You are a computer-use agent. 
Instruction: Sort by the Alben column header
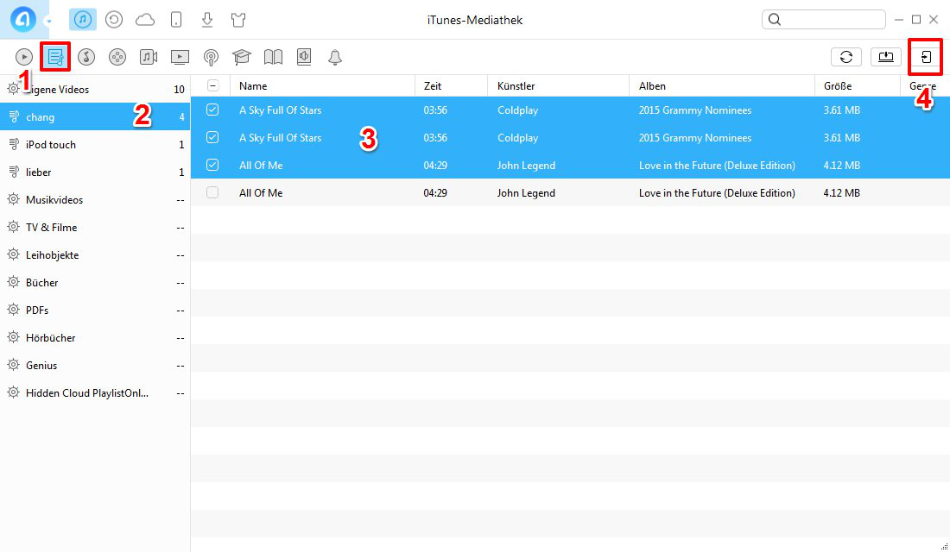[x=722, y=86]
